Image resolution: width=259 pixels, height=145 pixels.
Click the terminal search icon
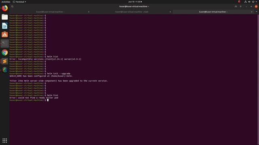point(12,6)
